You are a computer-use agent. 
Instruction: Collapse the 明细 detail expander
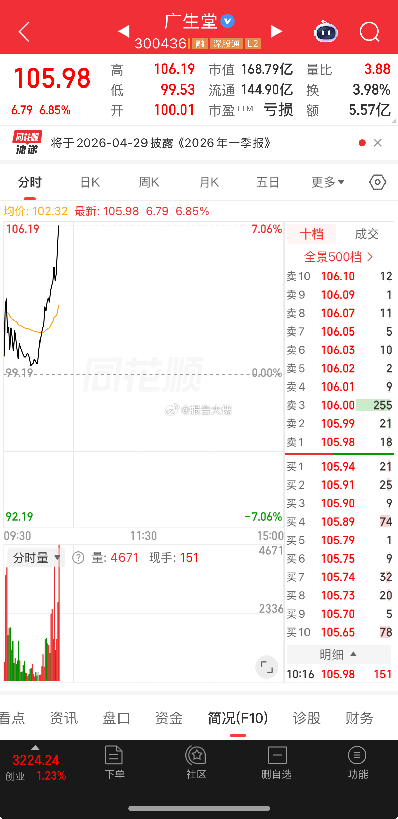(x=339, y=654)
